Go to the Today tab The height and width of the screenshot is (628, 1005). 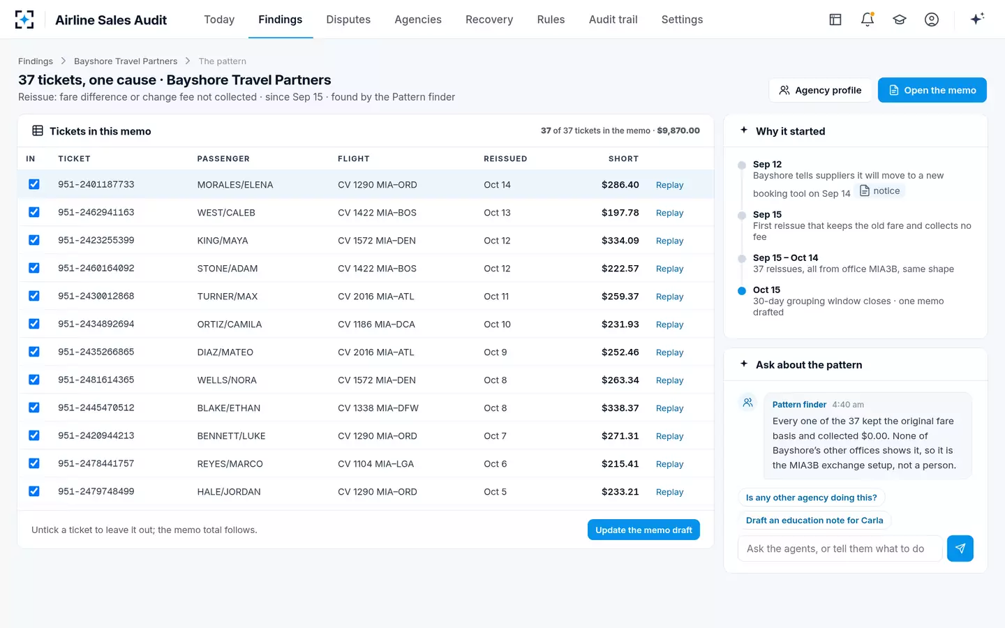tap(219, 20)
